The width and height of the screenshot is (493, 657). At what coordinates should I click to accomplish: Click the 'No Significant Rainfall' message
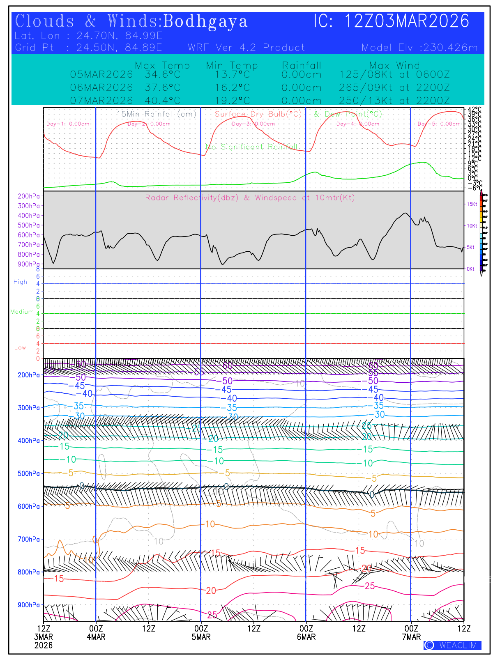pyautogui.click(x=251, y=147)
